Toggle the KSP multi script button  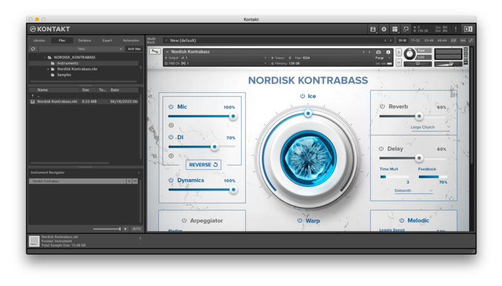click(x=454, y=40)
